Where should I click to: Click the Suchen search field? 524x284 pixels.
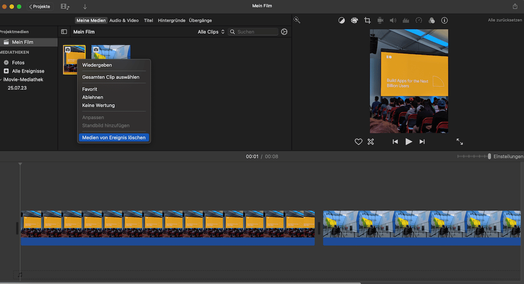[256, 32]
